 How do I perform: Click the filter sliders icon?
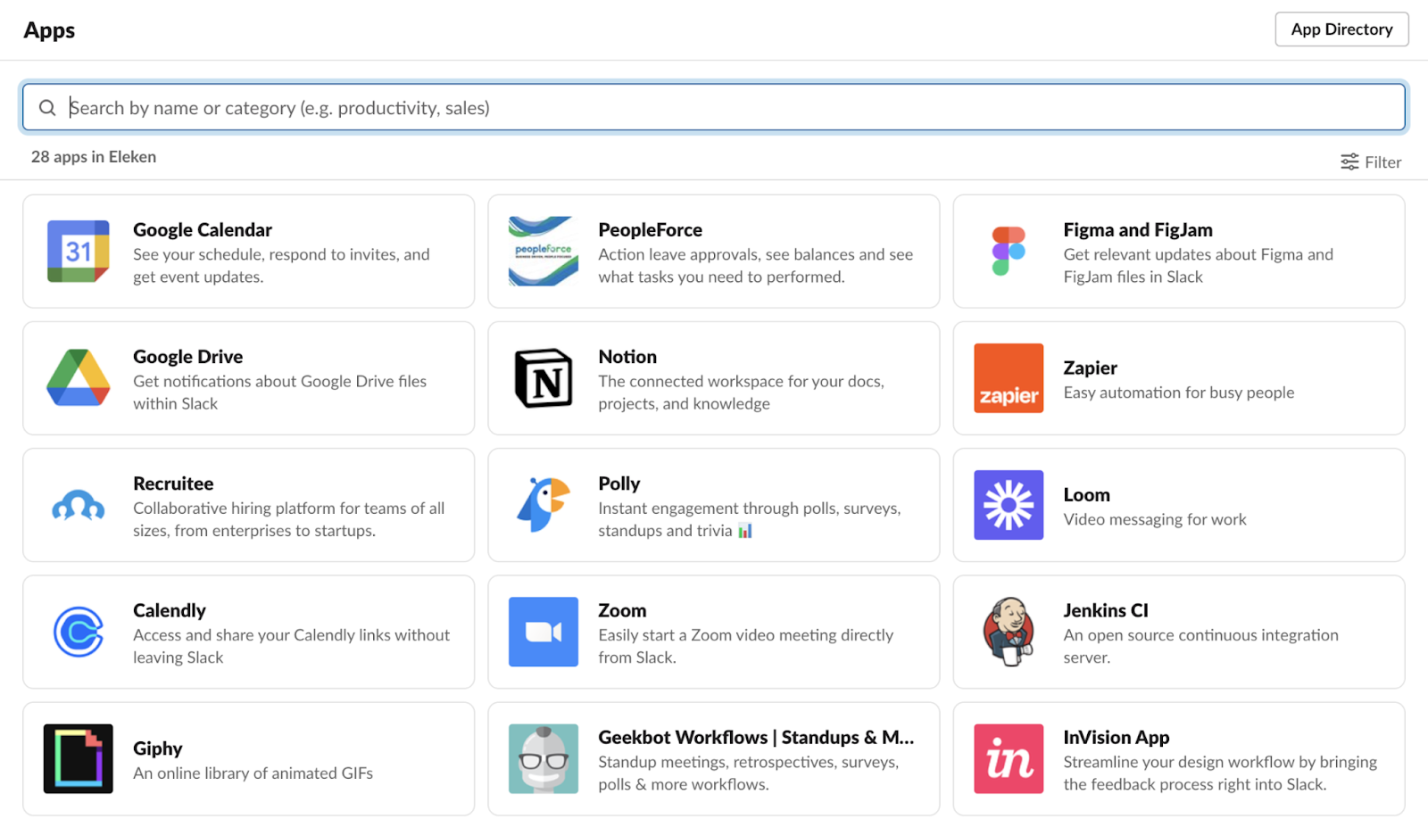click(x=1349, y=161)
